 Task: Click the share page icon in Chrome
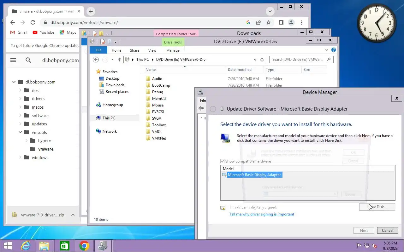point(258,22)
